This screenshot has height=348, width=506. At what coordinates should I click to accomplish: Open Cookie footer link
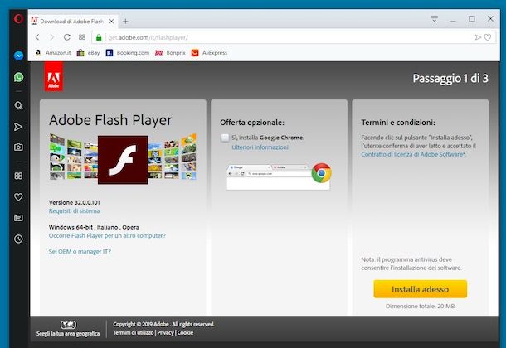point(185,332)
